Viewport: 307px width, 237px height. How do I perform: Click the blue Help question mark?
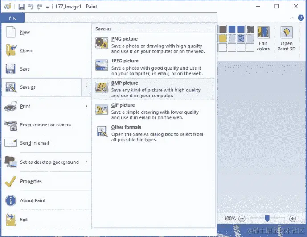(x=301, y=18)
